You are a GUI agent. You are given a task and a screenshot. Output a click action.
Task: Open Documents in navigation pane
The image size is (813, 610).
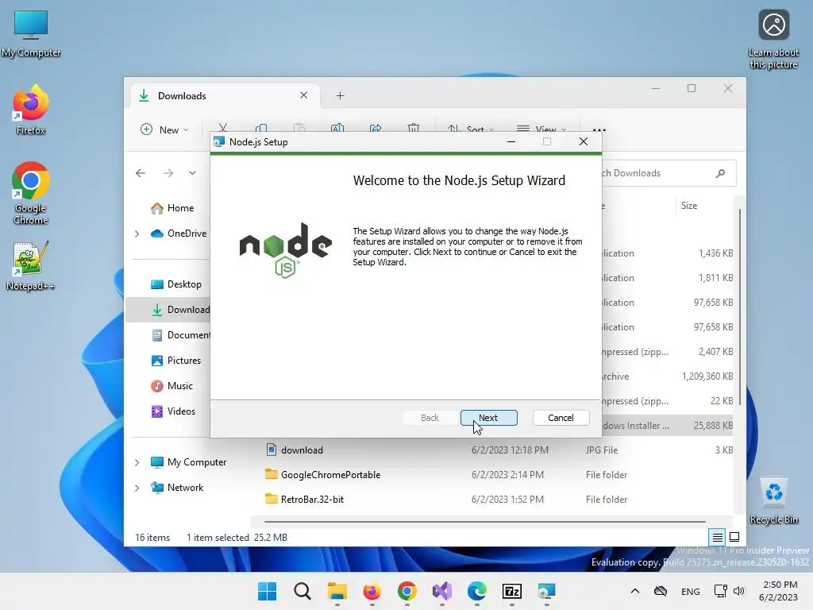[180, 335]
